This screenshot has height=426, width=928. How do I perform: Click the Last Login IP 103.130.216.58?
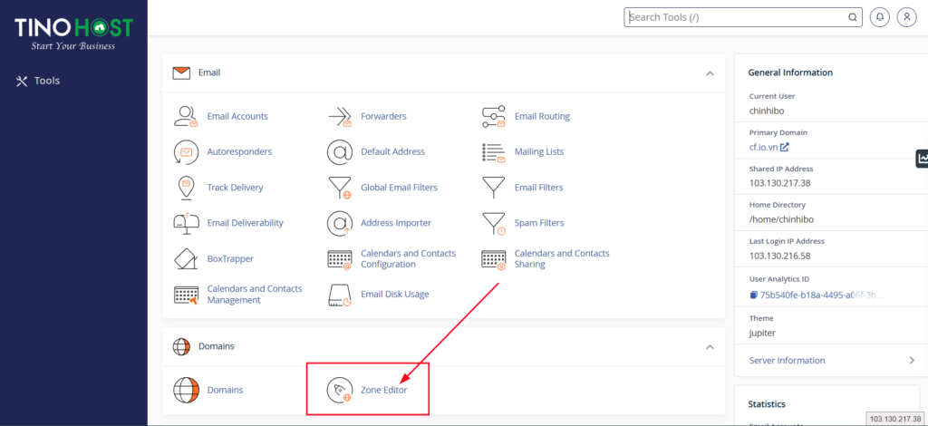click(x=779, y=256)
